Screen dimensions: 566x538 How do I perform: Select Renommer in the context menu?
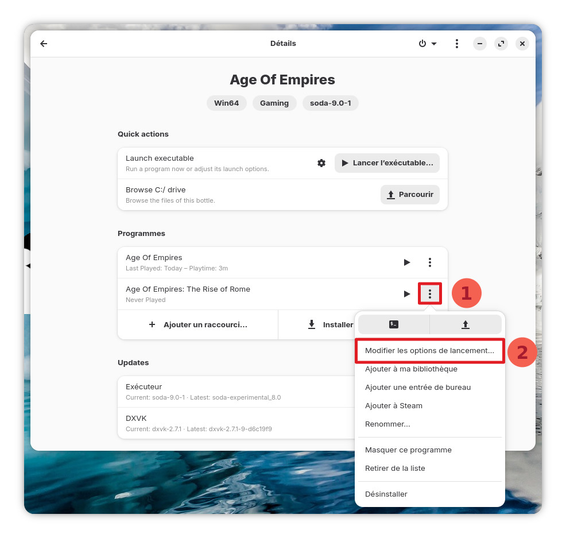tap(387, 424)
